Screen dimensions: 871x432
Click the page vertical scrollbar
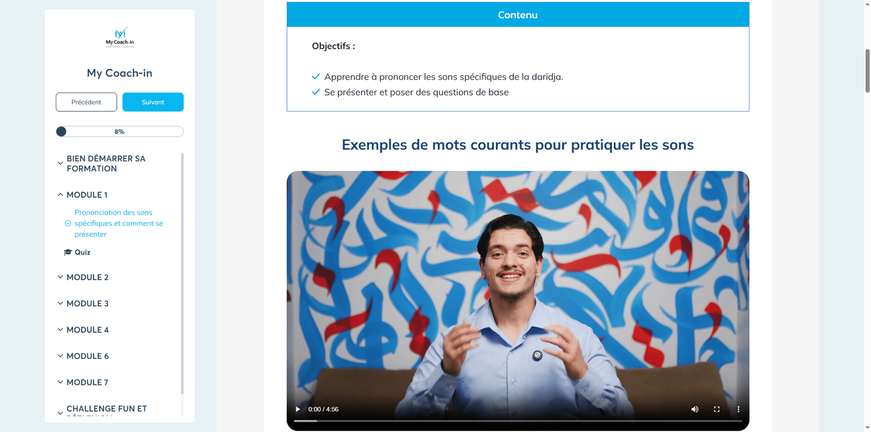pyautogui.click(x=868, y=71)
